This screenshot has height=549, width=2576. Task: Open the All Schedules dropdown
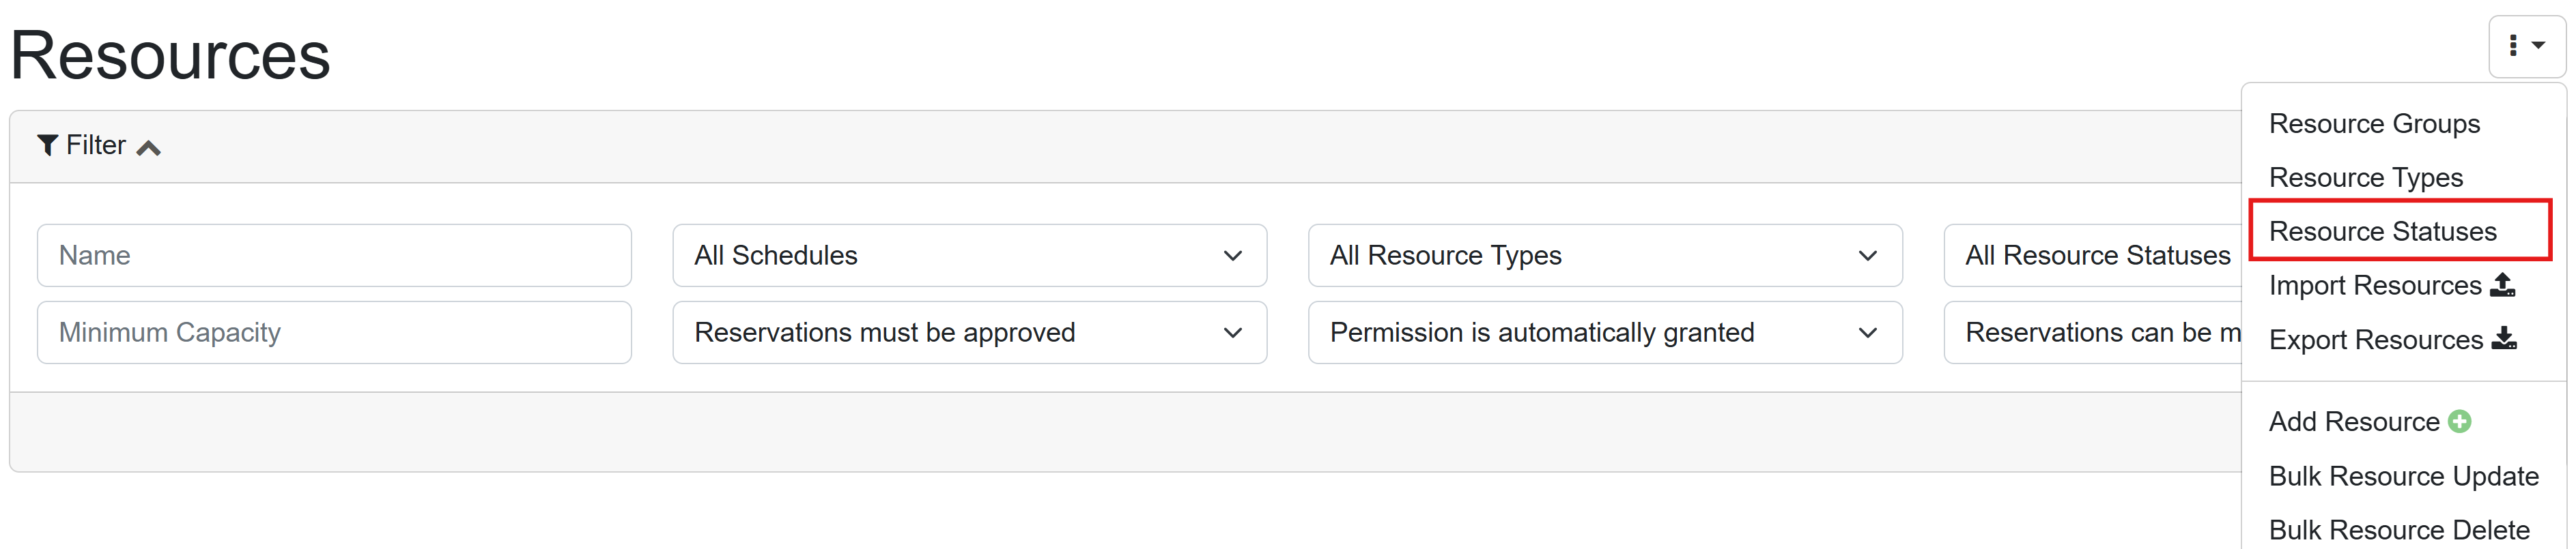coord(968,256)
